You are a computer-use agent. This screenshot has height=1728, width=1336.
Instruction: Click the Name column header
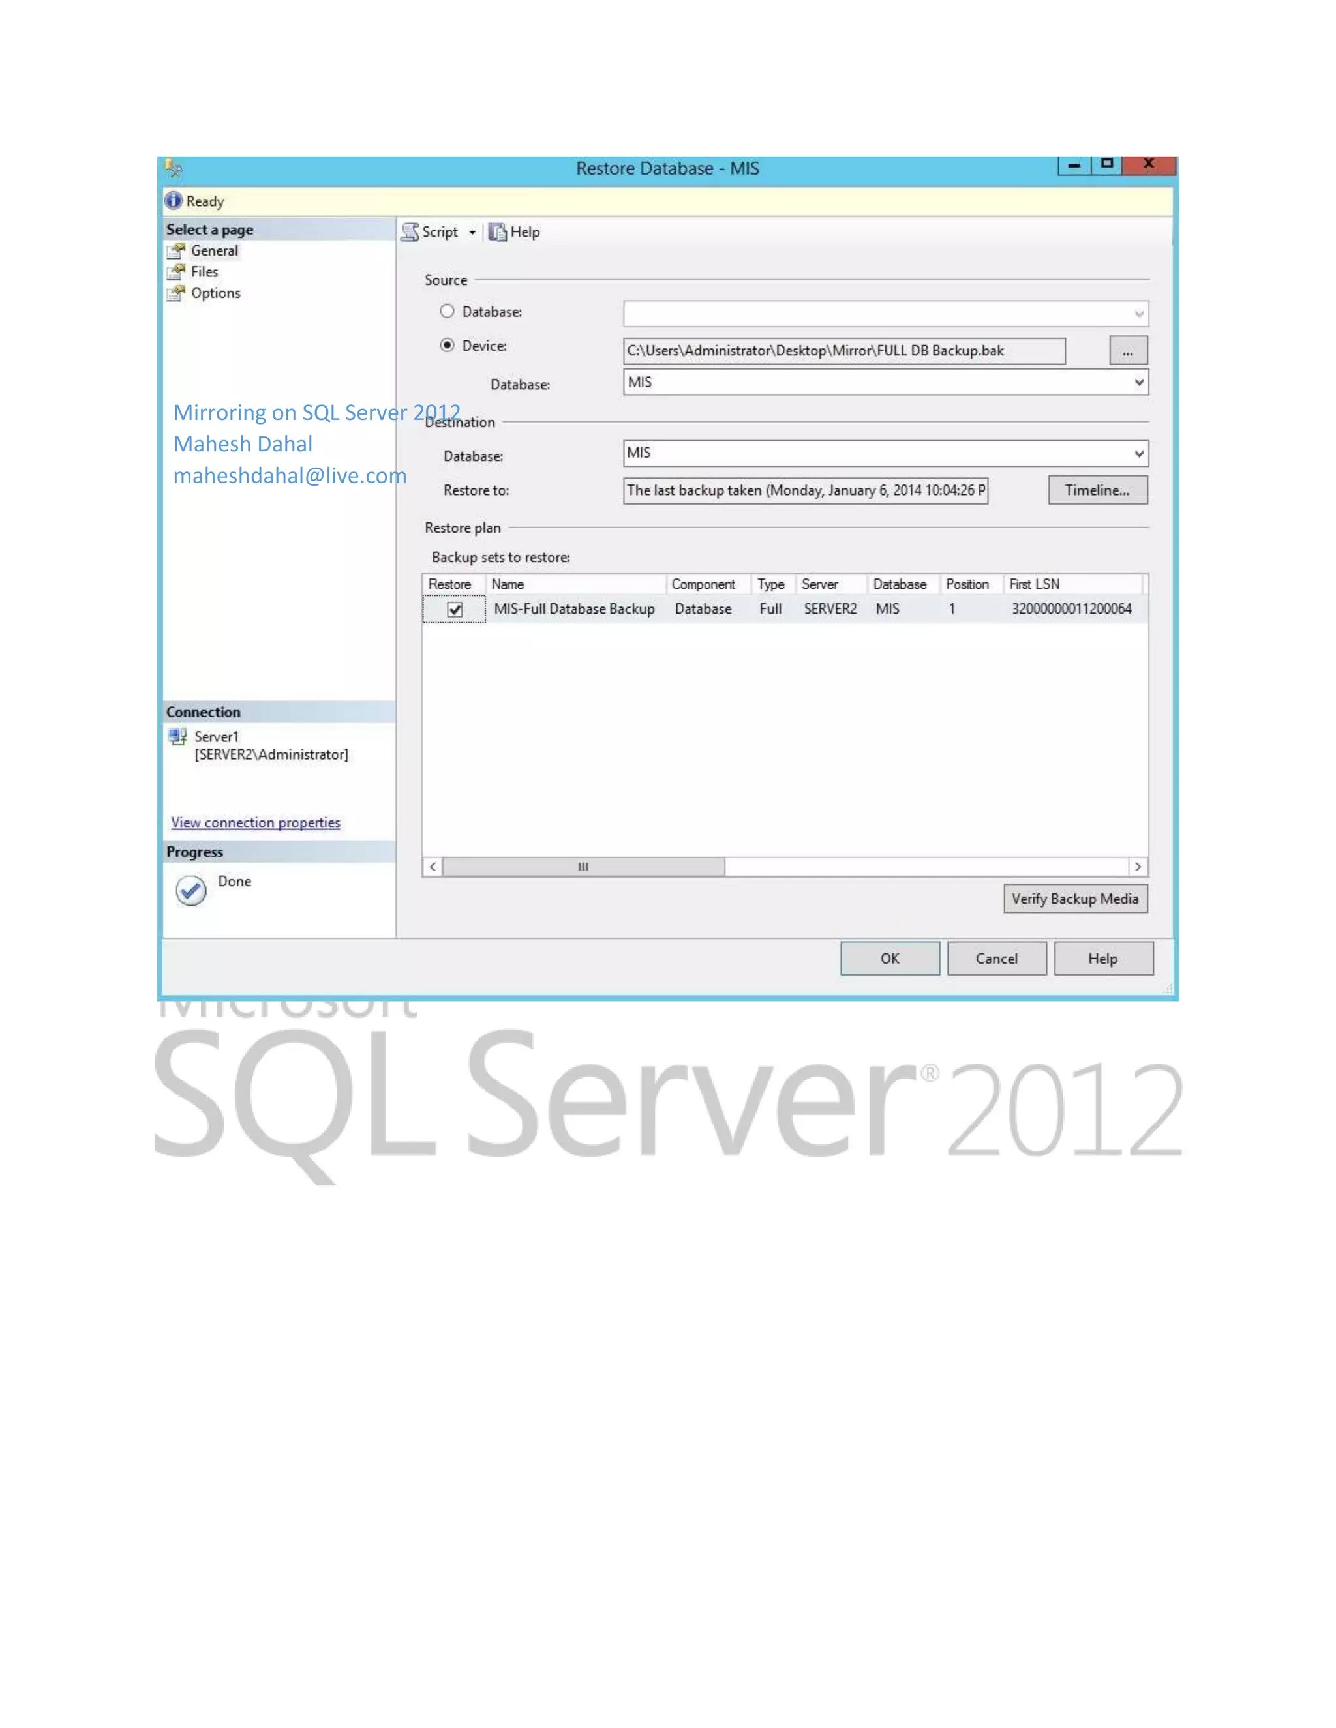tap(575, 584)
